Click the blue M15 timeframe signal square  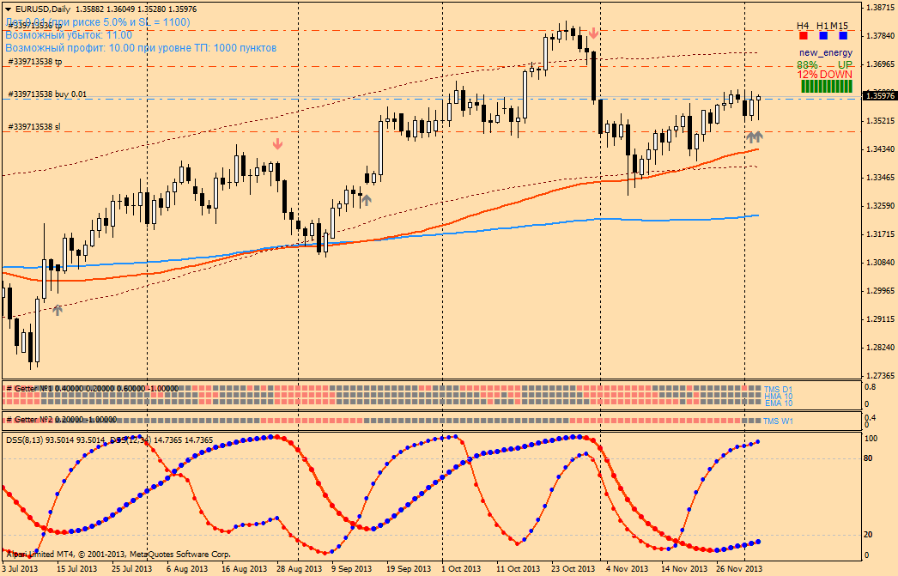click(843, 35)
